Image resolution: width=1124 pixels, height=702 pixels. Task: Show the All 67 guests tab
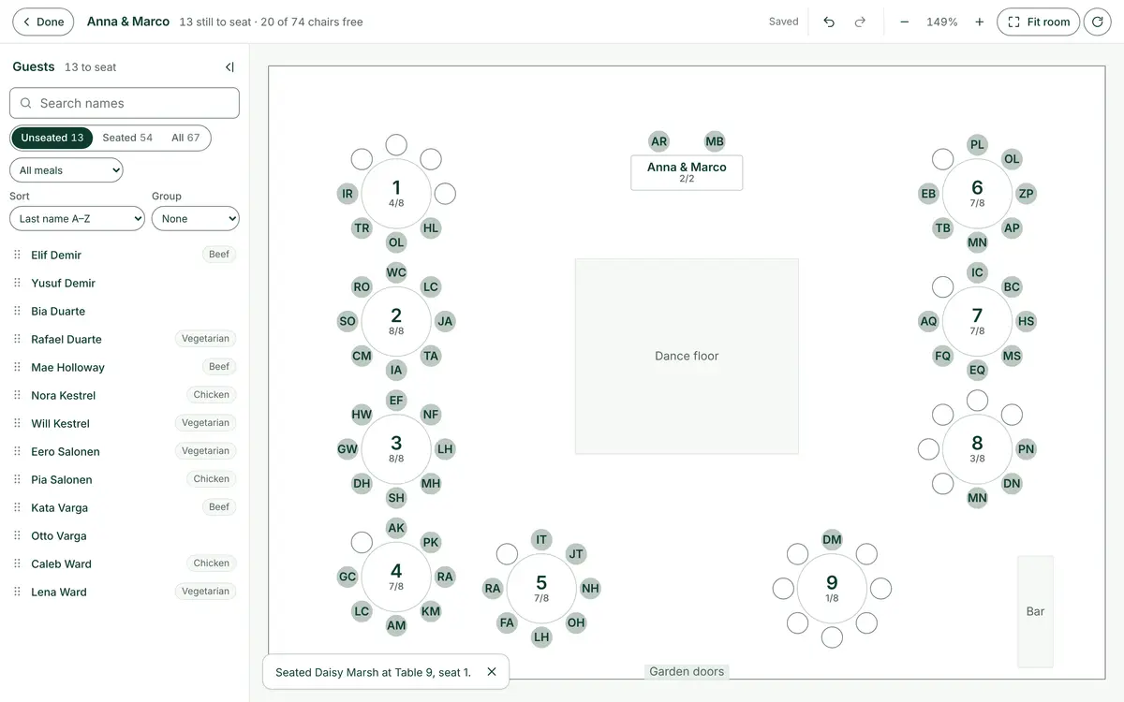click(185, 138)
